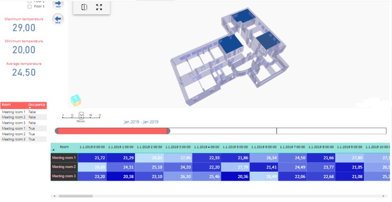The width and height of the screenshot is (392, 202).
Task: Click the 20,36 cell in heatmap
Action: (235, 177)
